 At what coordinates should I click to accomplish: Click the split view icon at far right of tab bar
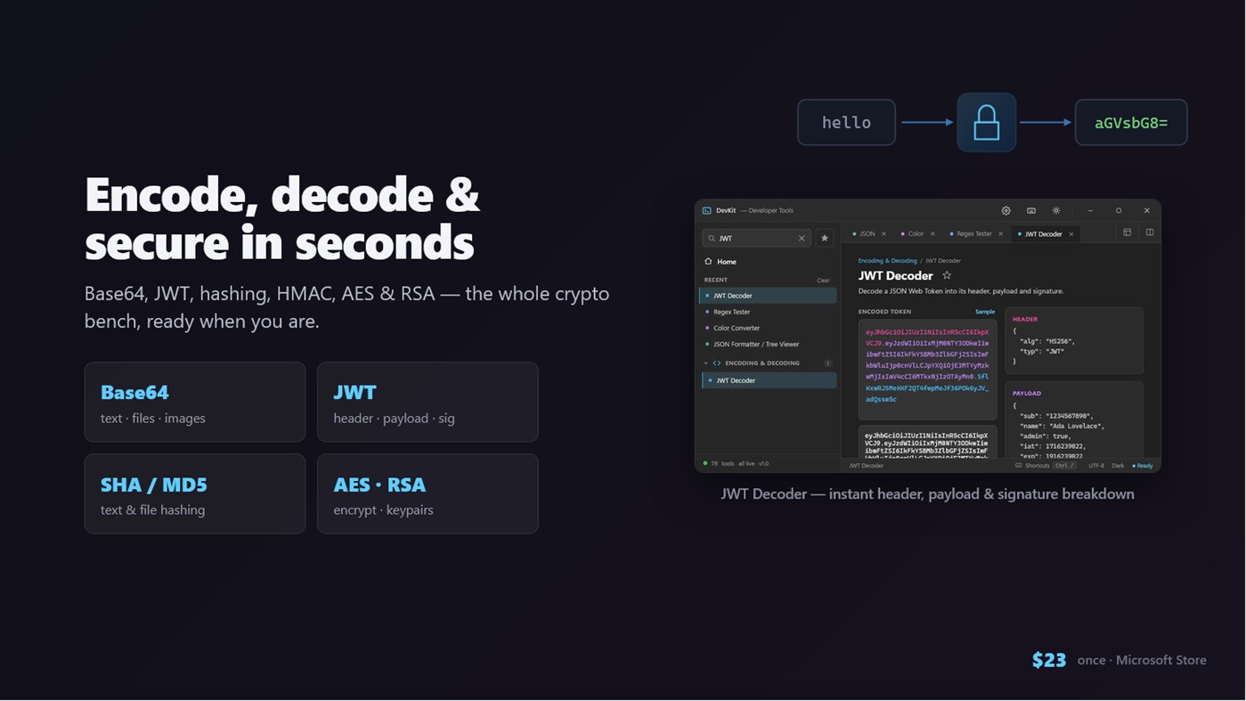pos(1150,233)
